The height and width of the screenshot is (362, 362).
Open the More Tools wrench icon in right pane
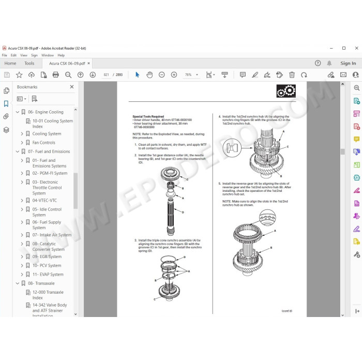point(357,254)
